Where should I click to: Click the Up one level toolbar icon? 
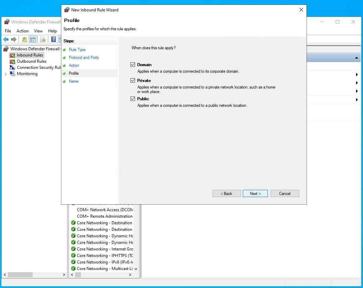[24, 39]
